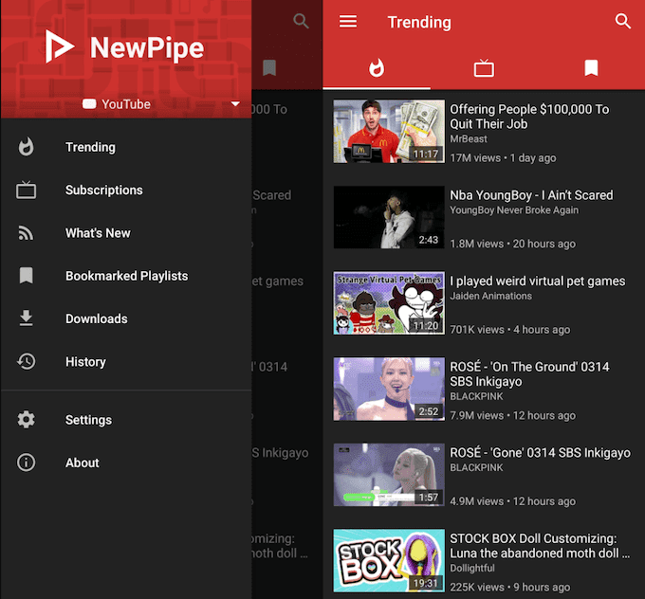Open the MrBeast video thumbnail
This screenshot has width=645, height=599.
389,131
